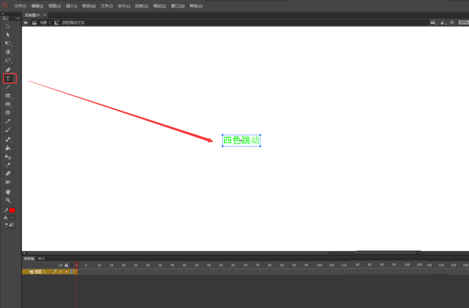Open the 视图 menu
The height and width of the screenshot is (308, 469).
(x=54, y=6)
